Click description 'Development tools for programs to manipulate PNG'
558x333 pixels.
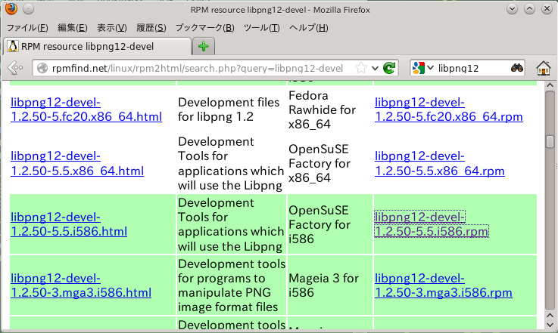pyautogui.click(x=232, y=285)
